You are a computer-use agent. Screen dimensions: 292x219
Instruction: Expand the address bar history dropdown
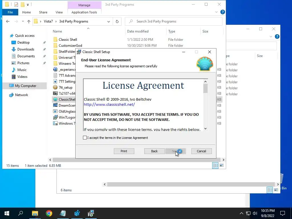109,21
